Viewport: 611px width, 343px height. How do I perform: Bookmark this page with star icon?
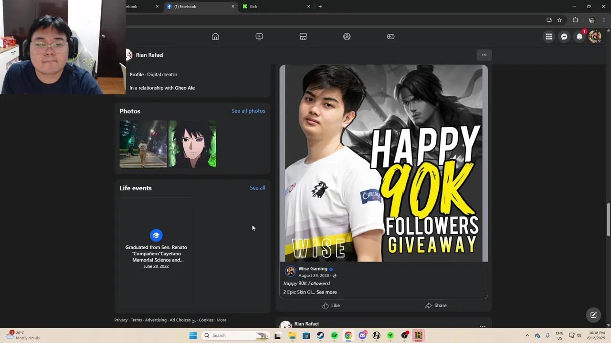559,20
